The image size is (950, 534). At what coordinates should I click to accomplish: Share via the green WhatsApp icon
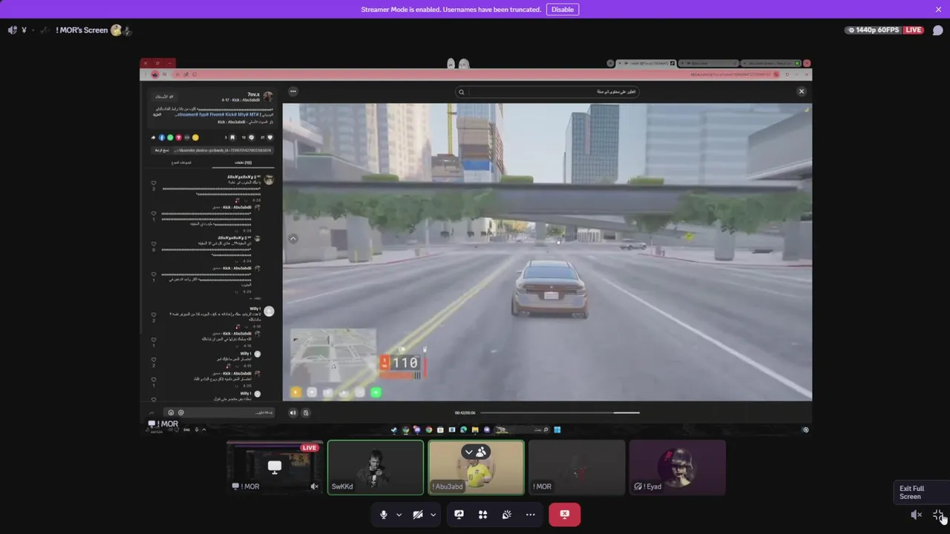click(x=170, y=137)
